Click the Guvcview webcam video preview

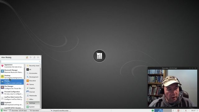(173, 88)
